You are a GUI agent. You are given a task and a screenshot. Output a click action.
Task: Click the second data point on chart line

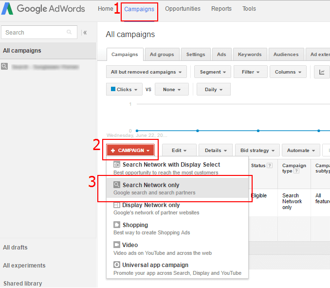pos(198,131)
